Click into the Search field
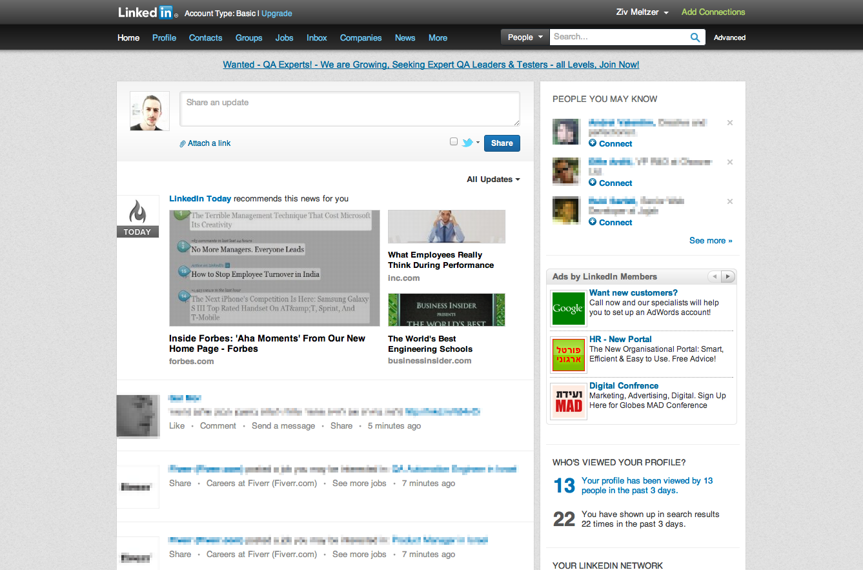The height and width of the screenshot is (570, 863). point(620,37)
